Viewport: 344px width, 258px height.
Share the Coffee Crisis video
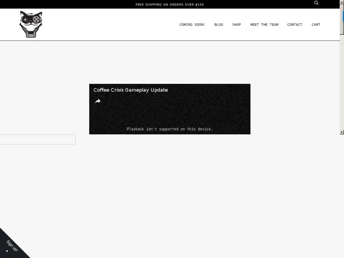97,101
